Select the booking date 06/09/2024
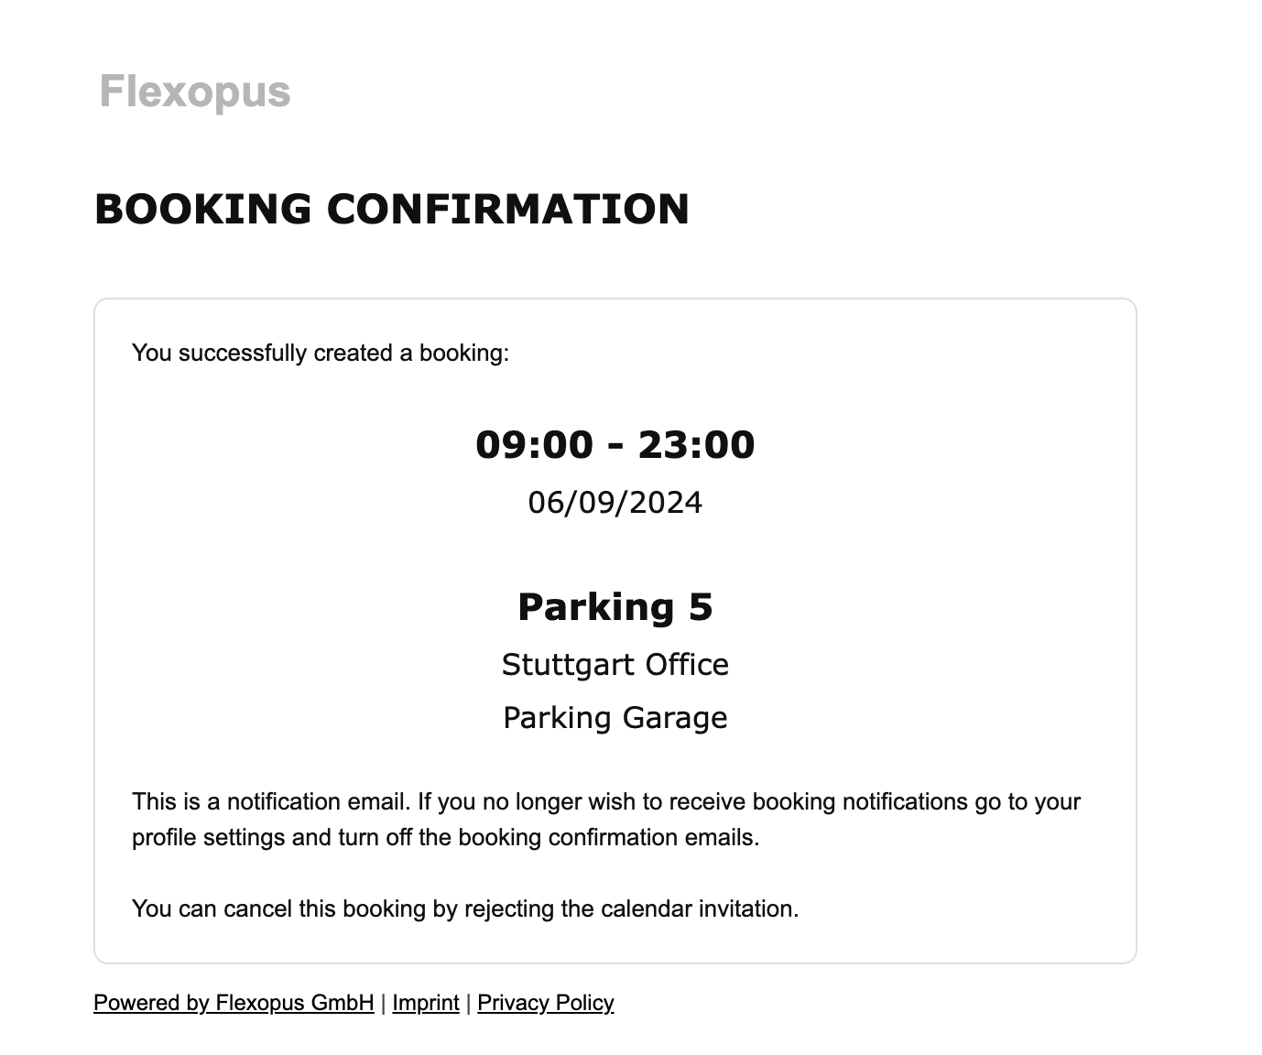Viewport: 1262px width, 1055px height. tap(615, 503)
